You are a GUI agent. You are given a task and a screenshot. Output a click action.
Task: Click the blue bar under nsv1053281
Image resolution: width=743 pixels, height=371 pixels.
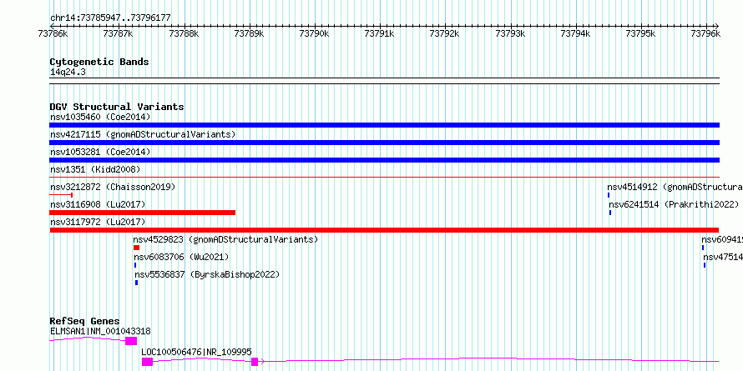pyautogui.click(x=384, y=160)
